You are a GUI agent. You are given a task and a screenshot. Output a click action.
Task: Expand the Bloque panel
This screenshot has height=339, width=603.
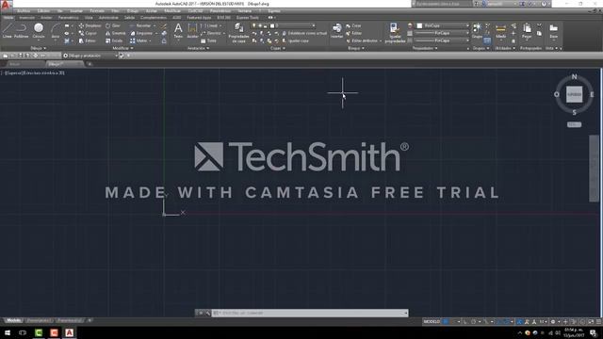(x=356, y=48)
